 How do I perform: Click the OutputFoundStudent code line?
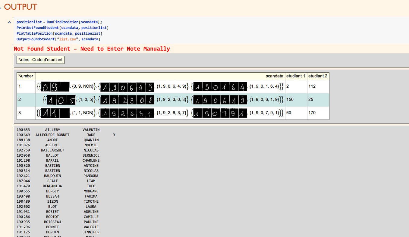[x=58, y=39]
